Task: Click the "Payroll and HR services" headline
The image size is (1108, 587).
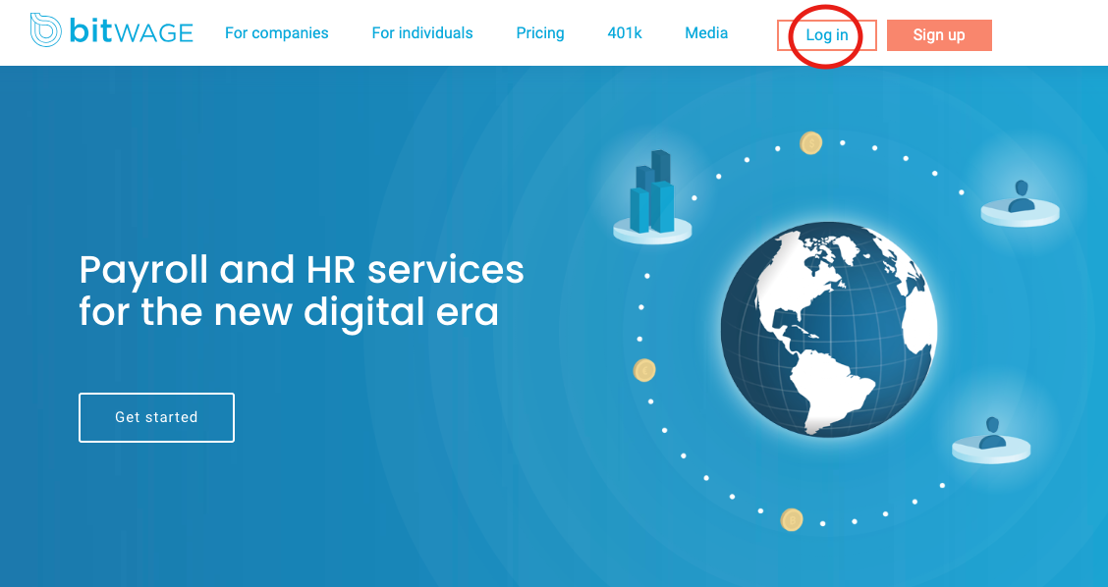Action: 301,269
